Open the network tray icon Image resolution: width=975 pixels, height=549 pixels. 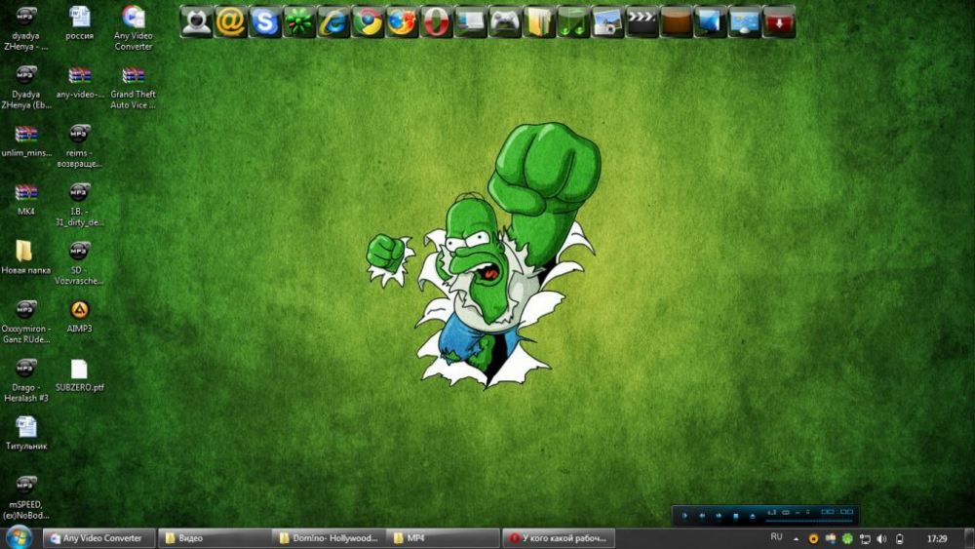pos(864,538)
